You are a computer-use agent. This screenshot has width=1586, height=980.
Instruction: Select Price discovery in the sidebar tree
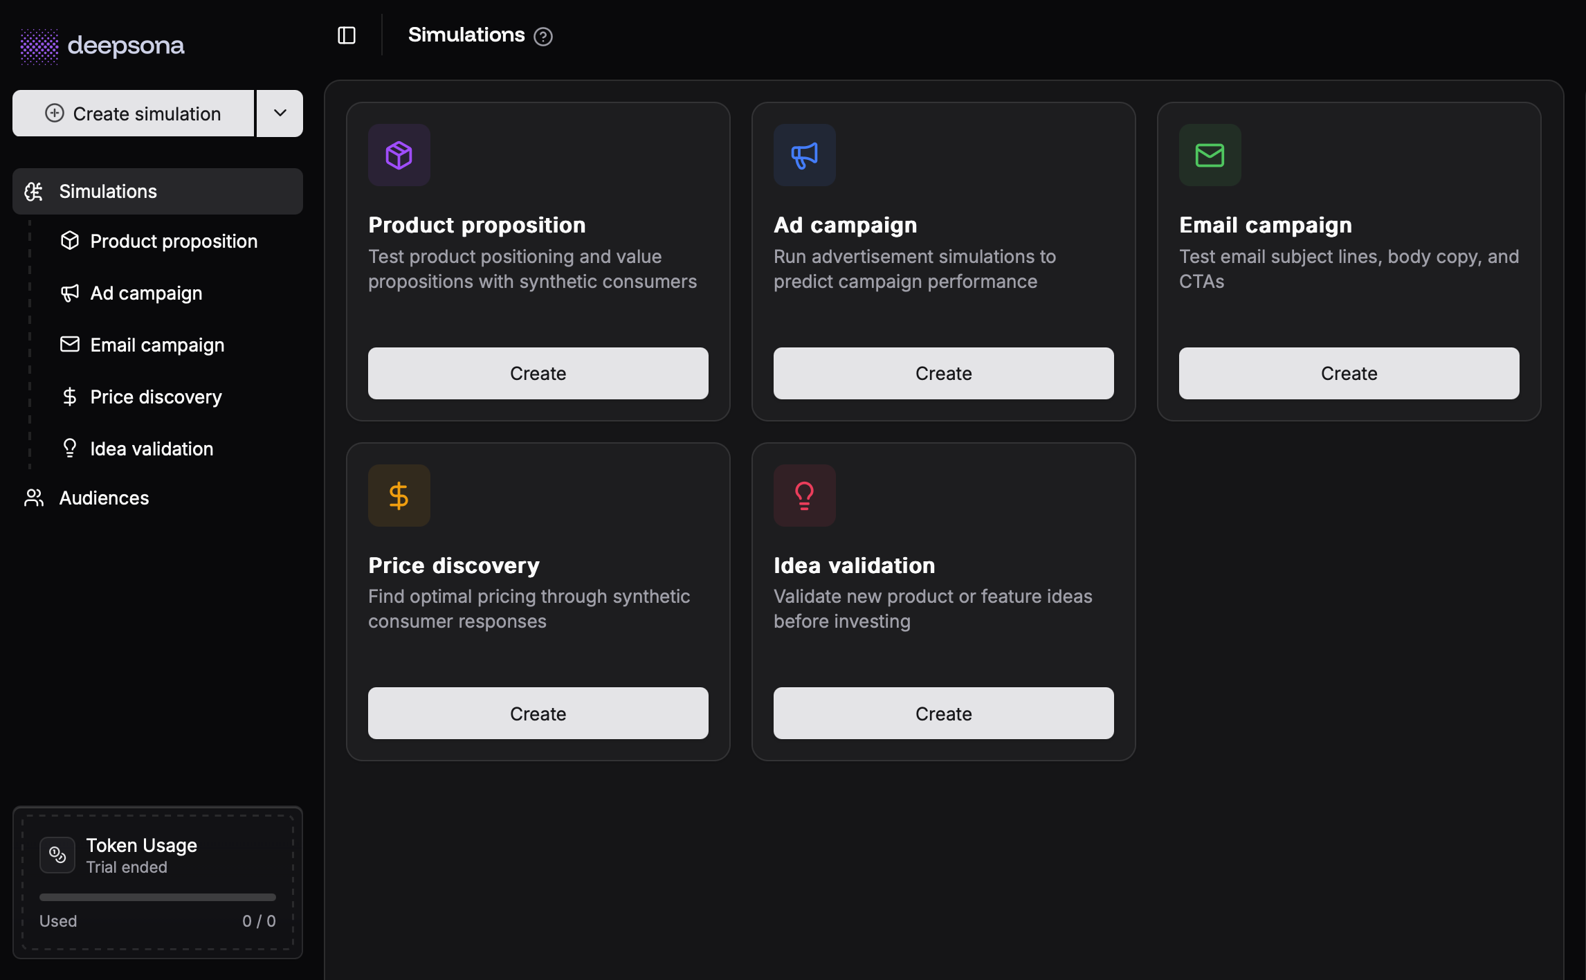156,397
